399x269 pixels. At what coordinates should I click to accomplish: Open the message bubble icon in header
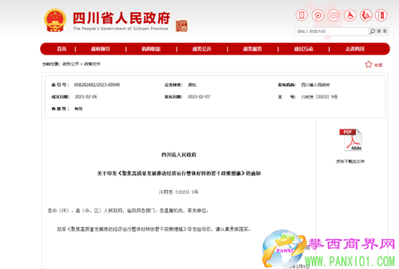tap(334, 15)
